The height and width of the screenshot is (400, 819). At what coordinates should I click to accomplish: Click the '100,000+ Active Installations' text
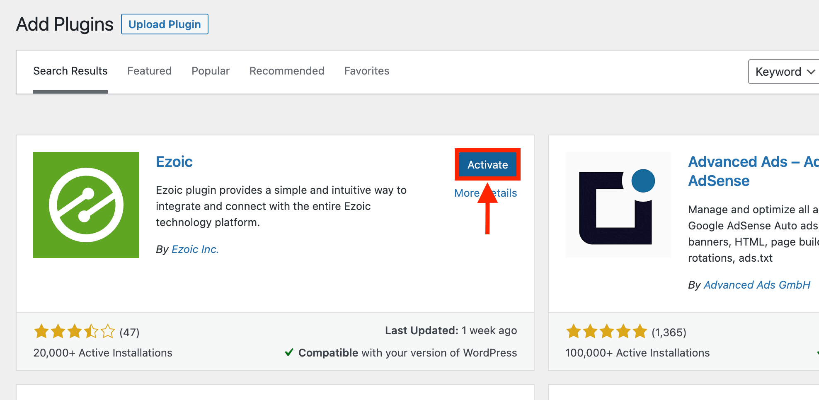coord(637,353)
